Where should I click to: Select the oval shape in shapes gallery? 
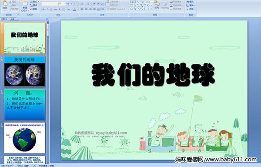(148, 2)
